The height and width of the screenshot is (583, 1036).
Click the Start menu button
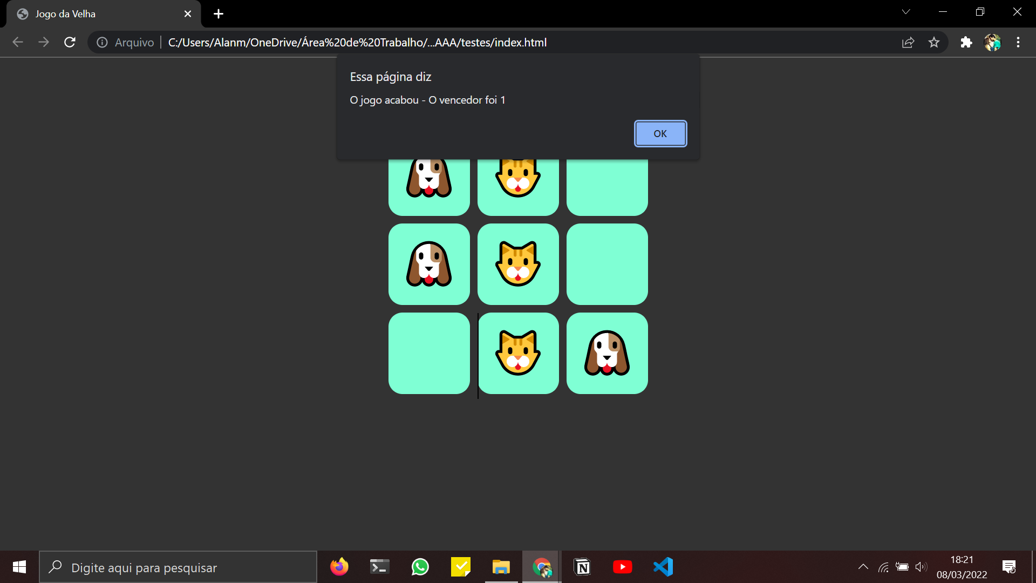point(18,567)
